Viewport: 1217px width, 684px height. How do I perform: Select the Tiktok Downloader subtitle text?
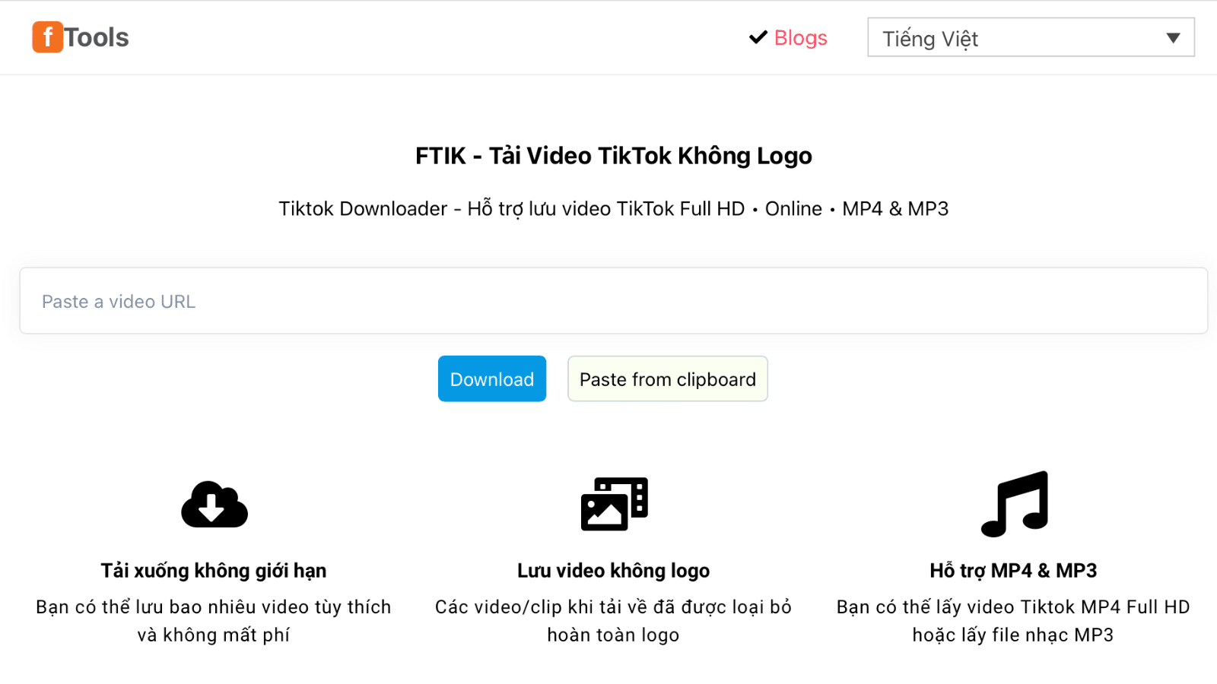tap(613, 208)
